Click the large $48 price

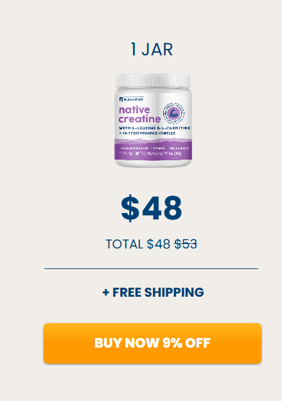coord(152,208)
